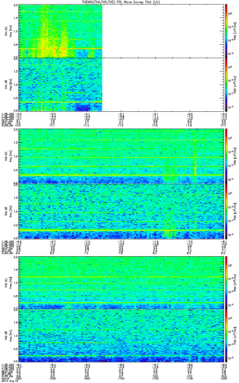Click the 1020 time tick label

point(53,379)
